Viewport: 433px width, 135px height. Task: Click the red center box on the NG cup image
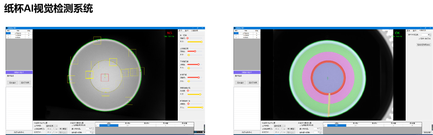(x=105, y=77)
